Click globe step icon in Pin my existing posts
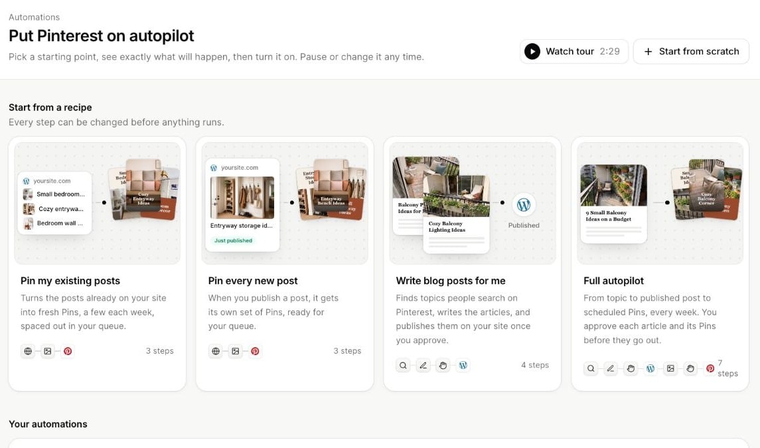 coord(28,351)
